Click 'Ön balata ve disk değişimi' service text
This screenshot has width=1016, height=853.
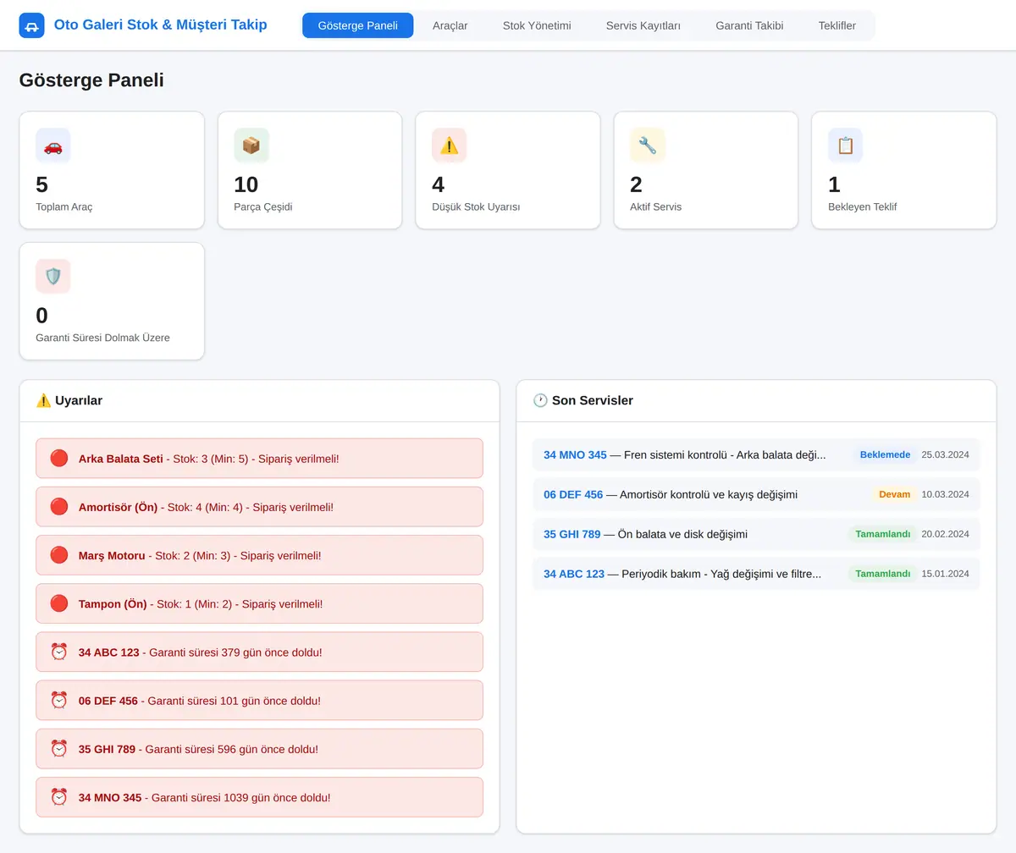click(682, 534)
